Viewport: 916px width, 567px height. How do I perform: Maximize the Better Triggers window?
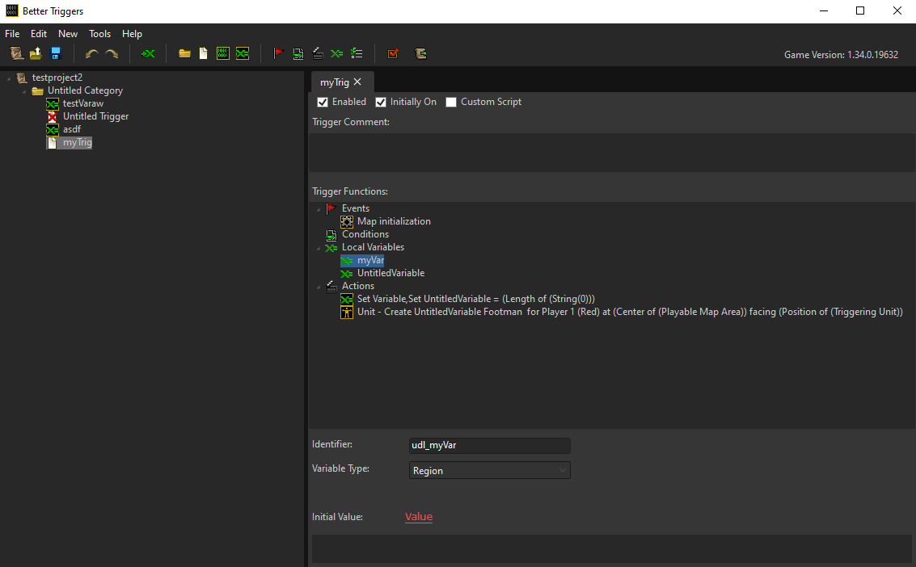point(860,11)
